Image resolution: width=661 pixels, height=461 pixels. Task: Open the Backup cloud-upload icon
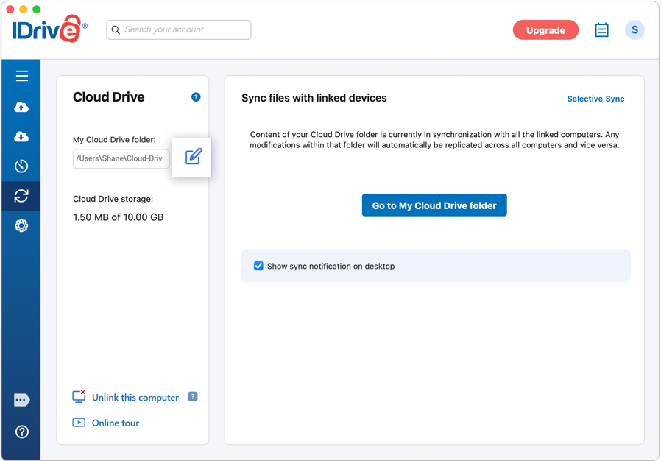click(21, 107)
